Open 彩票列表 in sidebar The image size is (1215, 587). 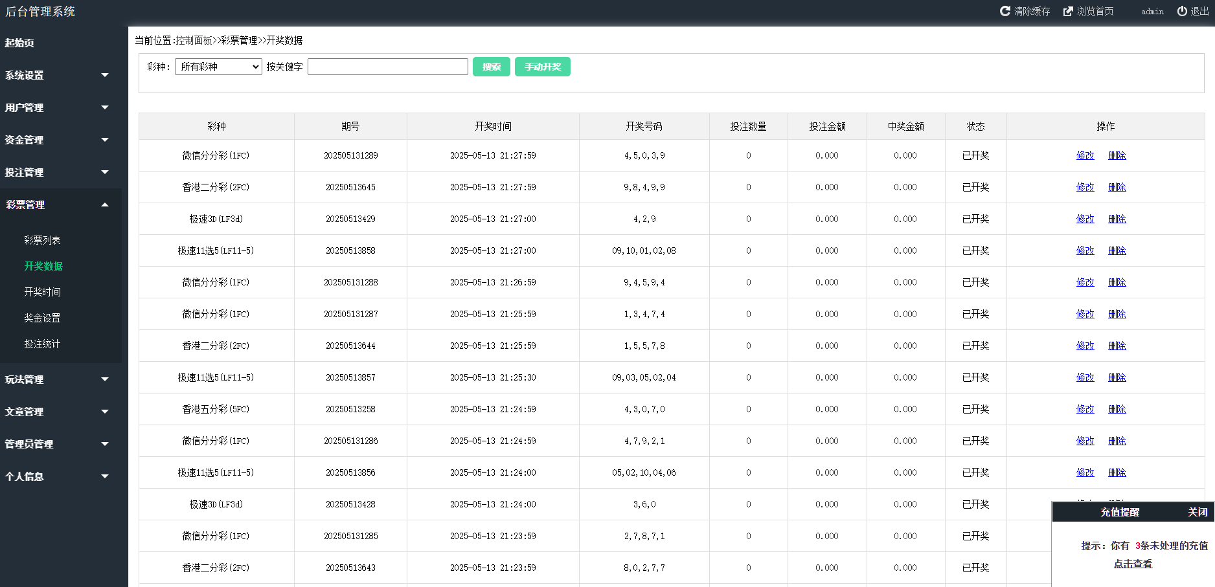pyautogui.click(x=42, y=240)
